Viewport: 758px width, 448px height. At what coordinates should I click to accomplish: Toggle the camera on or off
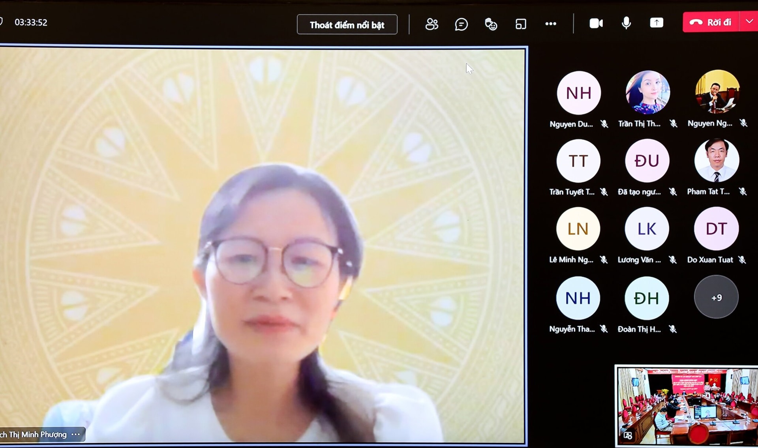596,23
